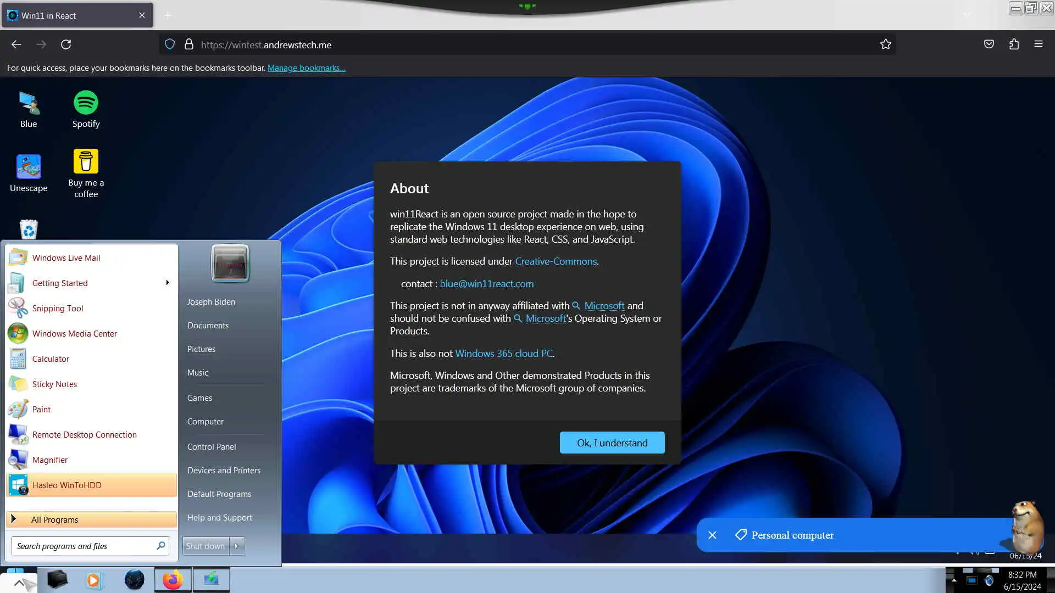Open the Blue desktop shortcut
The image size is (1055, 593).
29,109
